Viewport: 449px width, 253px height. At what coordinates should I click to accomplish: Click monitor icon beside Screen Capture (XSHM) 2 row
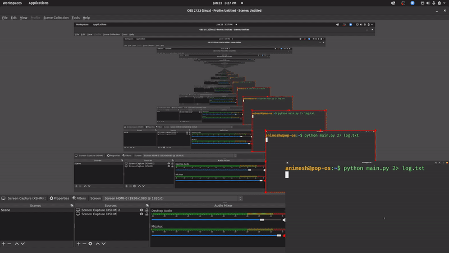[78, 210]
